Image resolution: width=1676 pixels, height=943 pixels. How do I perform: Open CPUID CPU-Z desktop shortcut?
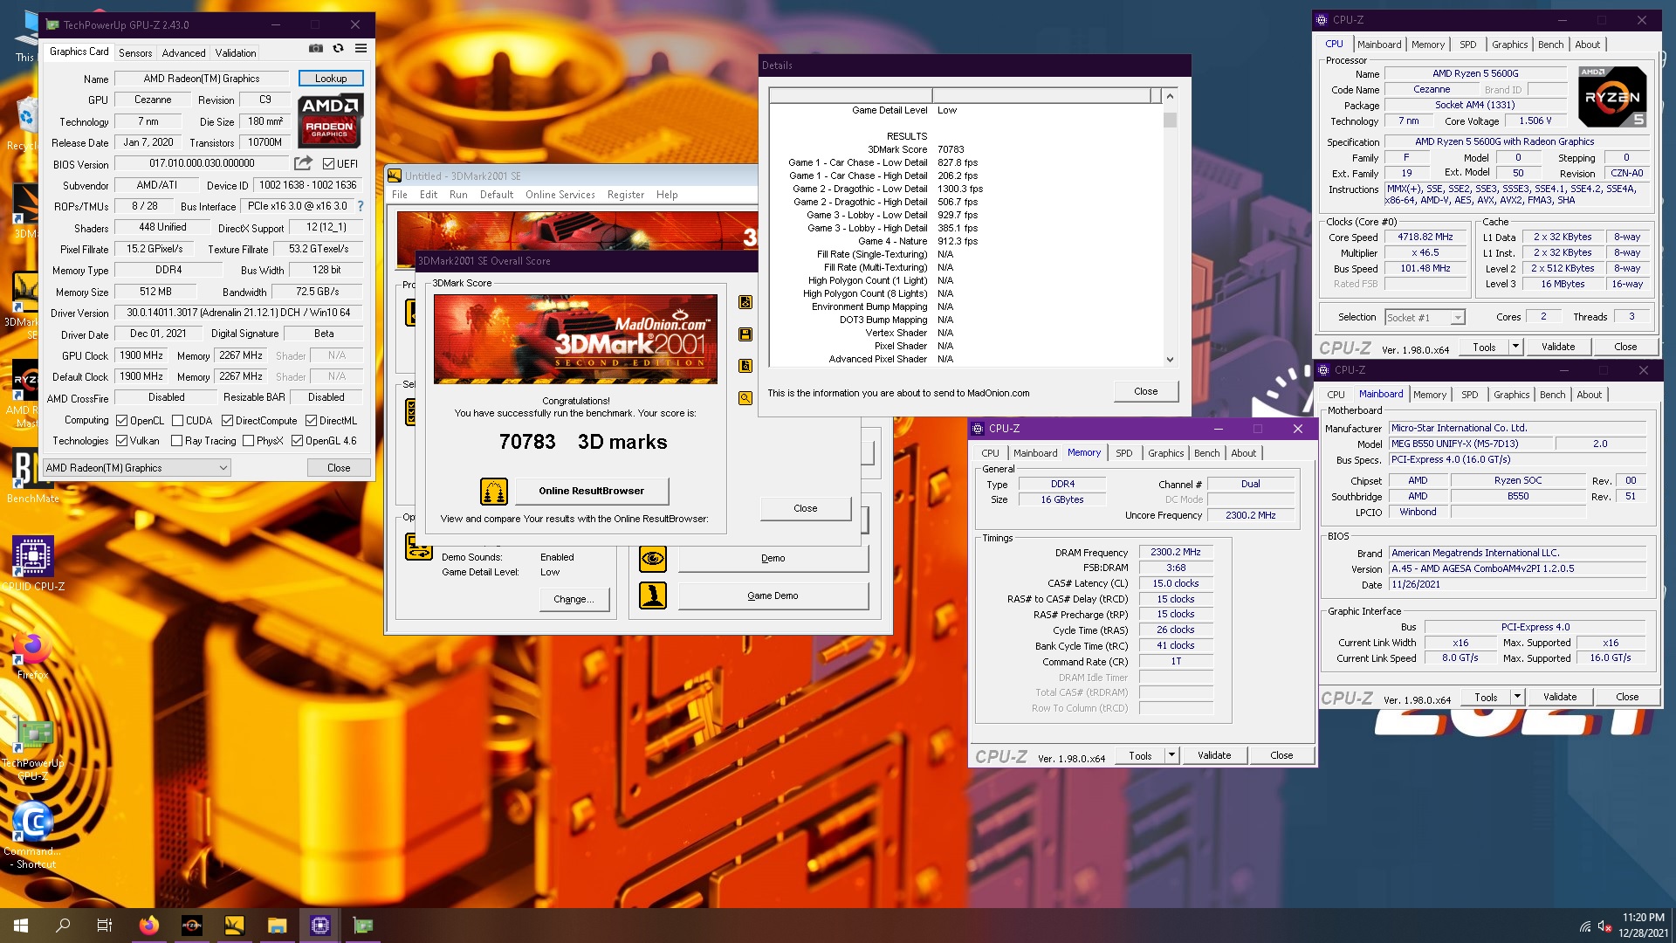[33, 563]
